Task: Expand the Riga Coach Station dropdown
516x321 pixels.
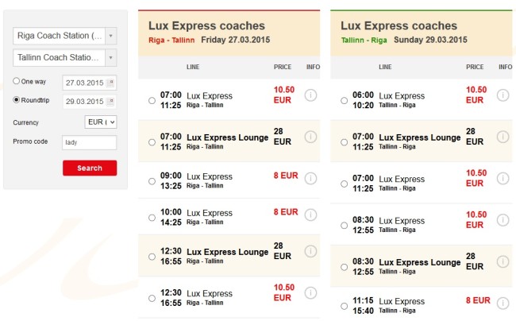Action: pyautogui.click(x=111, y=36)
